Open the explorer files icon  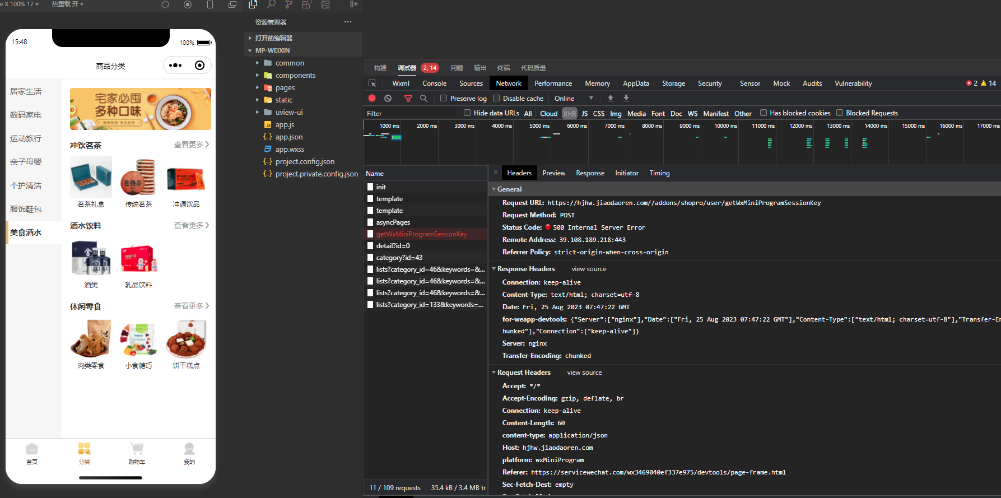253,4
